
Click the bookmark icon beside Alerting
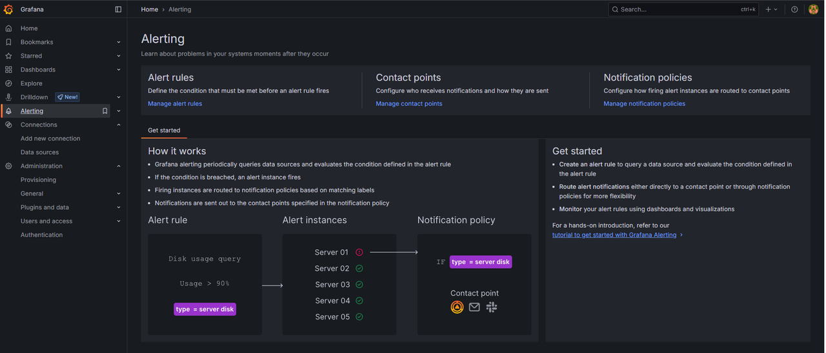[105, 111]
